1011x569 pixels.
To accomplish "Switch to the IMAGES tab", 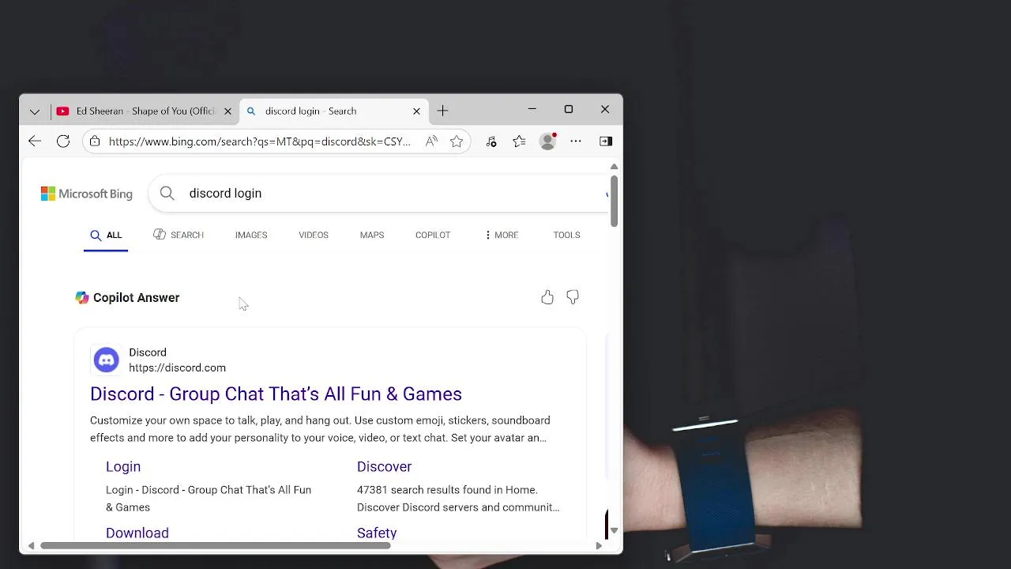I will [x=251, y=235].
